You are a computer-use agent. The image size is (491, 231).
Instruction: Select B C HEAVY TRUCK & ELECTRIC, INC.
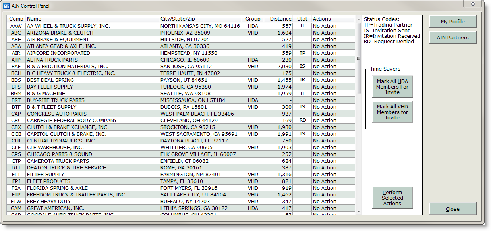coord(181,73)
